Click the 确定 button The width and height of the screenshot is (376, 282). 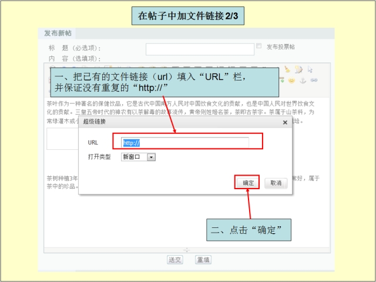(248, 183)
